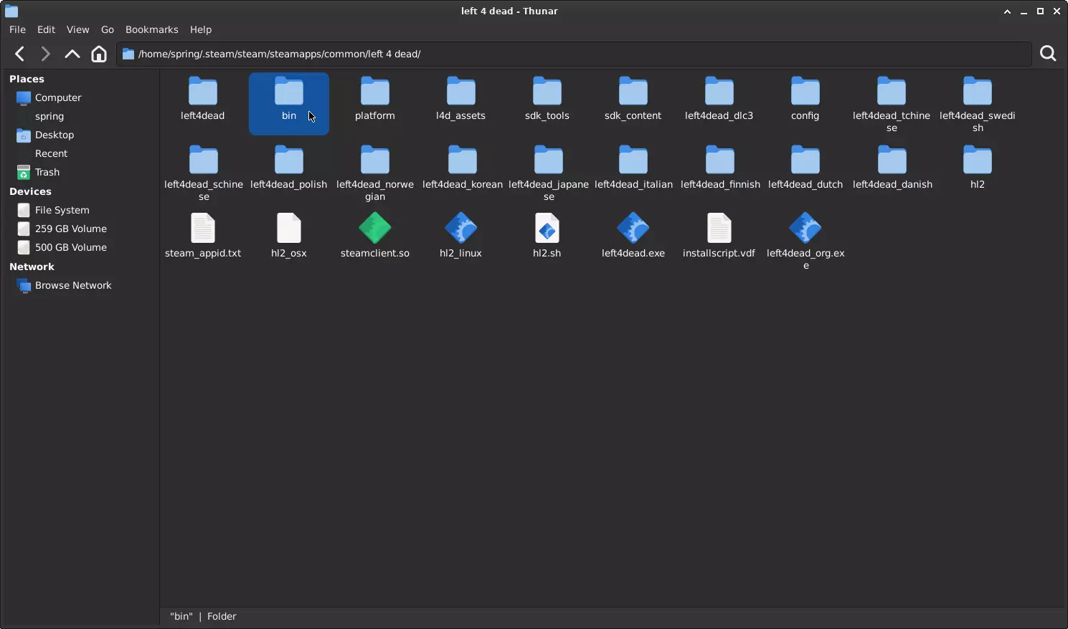
Task: Go back to the previous folder
Action: [x=20, y=54]
